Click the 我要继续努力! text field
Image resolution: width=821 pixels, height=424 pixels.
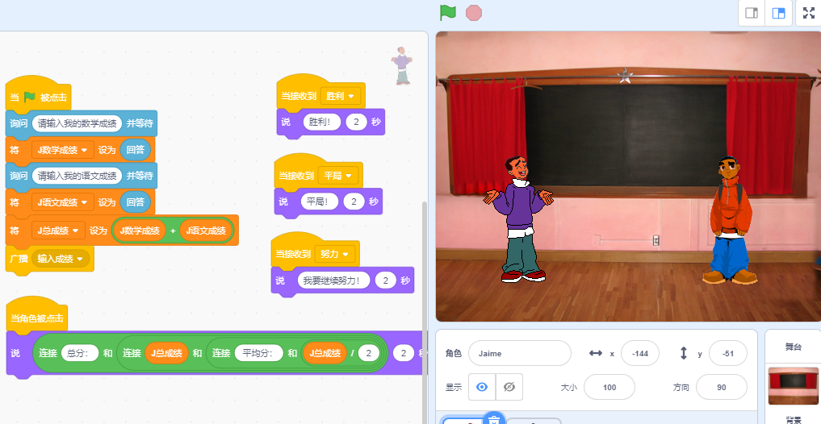pos(334,281)
